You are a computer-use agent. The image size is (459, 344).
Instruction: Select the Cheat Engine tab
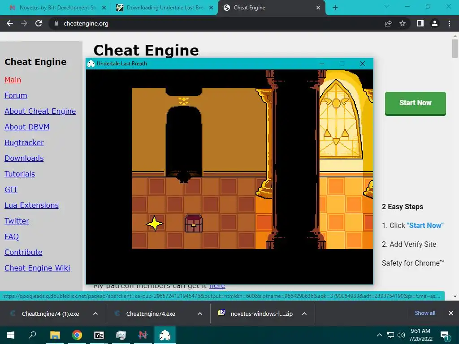pyautogui.click(x=271, y=8)
